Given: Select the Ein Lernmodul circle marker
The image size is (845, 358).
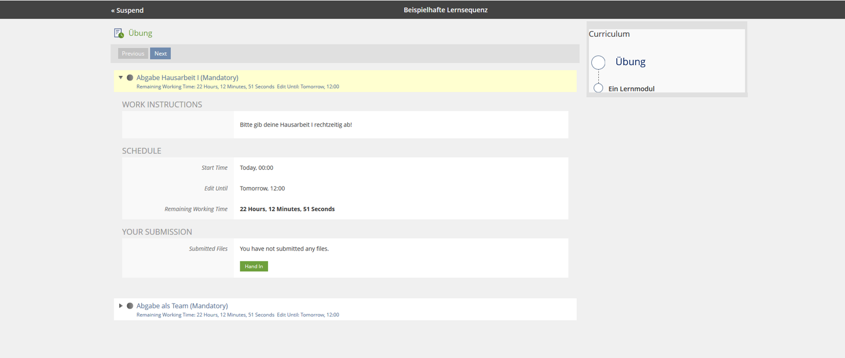Looking at the screenshot, I should tap(598, 88).
